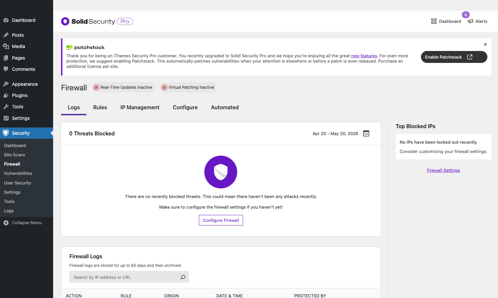Click the WordPress Dashboard gauge icon
The width and height of the screenshot is (498, 298).
point(6,20)
